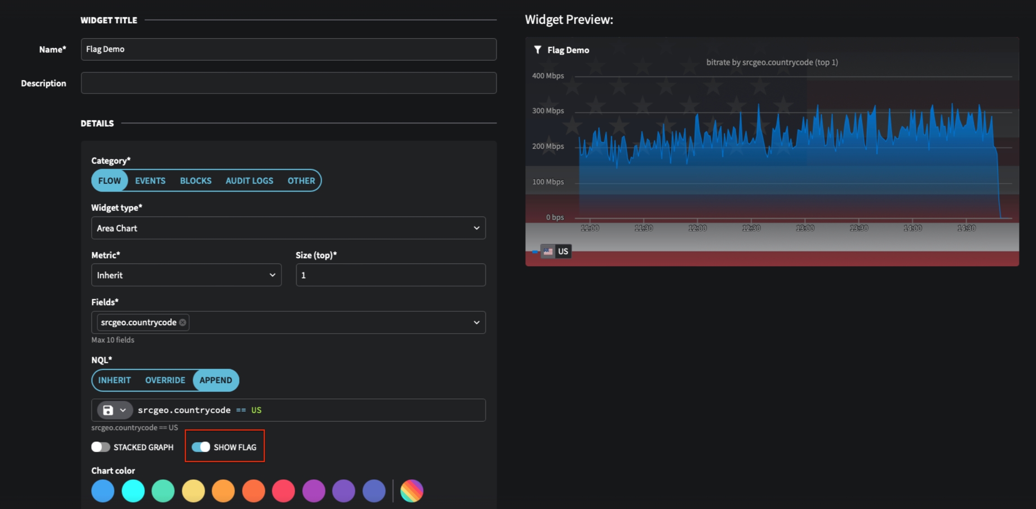
Task: Expand the saved NQL query chevron
Action: coord(123,410)
